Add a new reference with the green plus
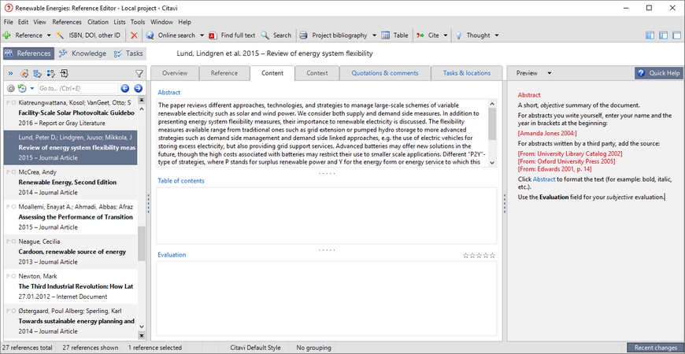Image resolution: width=685 pixels, height=354 pixels. (x=6, y=35)
